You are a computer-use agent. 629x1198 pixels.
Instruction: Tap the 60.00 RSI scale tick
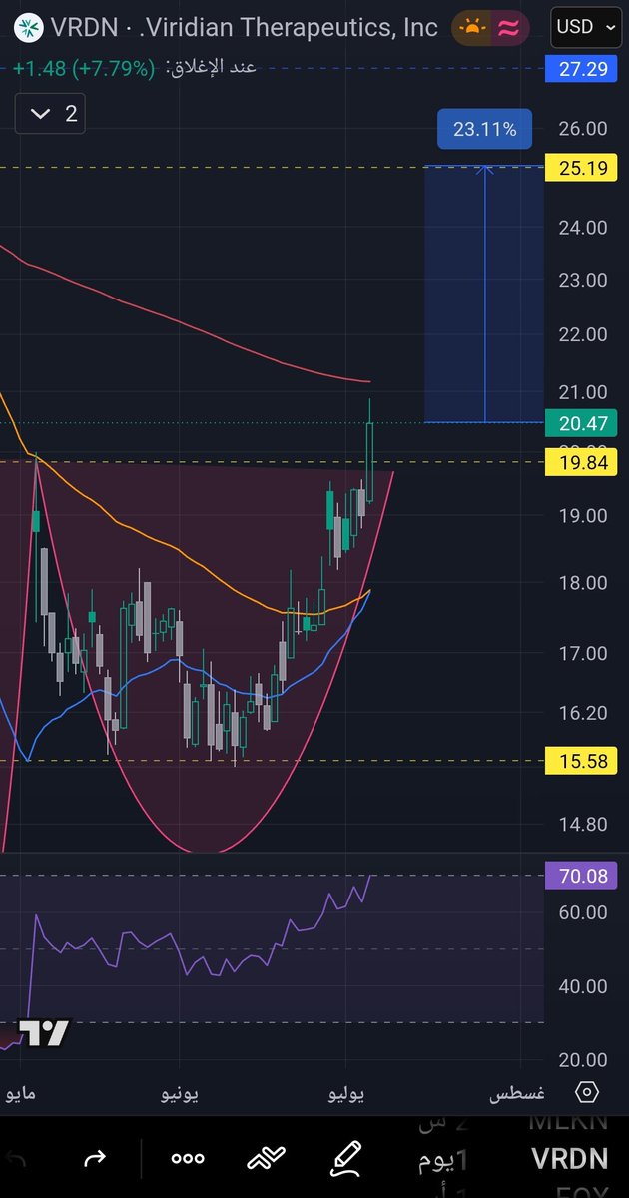[583, 911]
